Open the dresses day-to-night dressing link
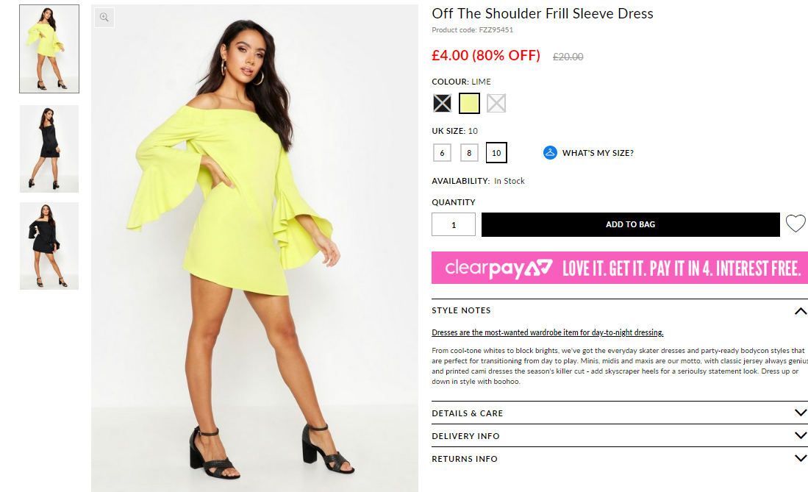 point(547,332)
